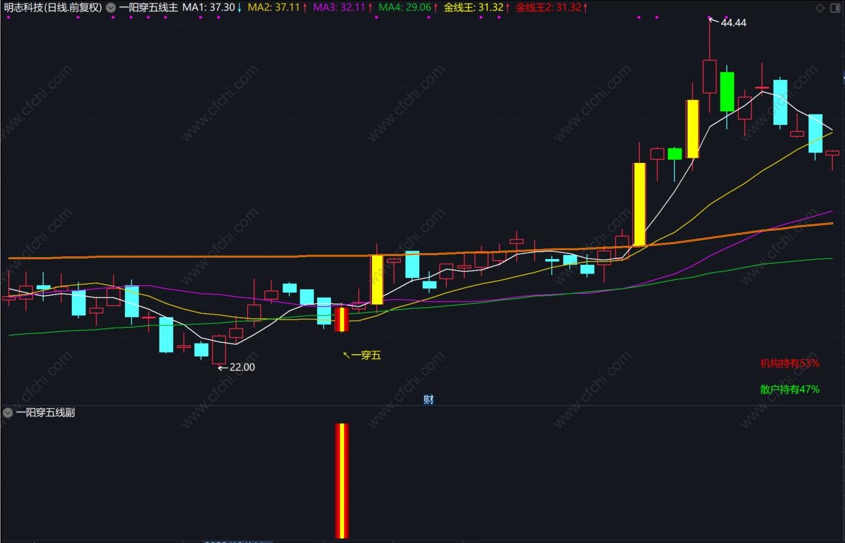Select the red-yellow signal bar in the sub-panel

coord(343,481)
